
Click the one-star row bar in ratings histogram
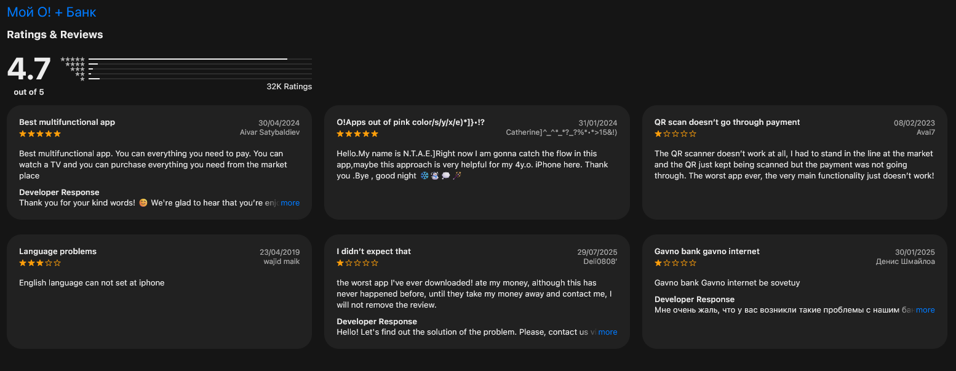coord(200,79)
